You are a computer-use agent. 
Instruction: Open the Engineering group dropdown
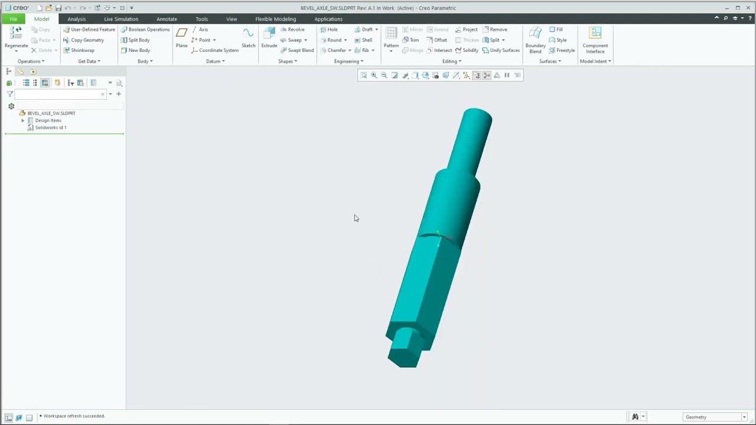click(348, 61)
